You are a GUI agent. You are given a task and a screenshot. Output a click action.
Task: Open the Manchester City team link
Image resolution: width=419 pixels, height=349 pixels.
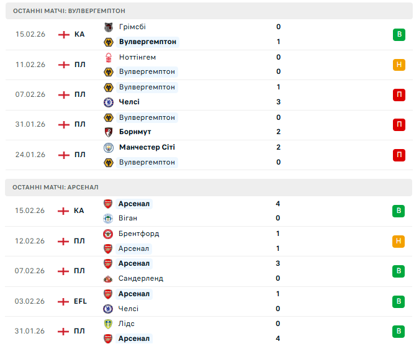(146, 147)
